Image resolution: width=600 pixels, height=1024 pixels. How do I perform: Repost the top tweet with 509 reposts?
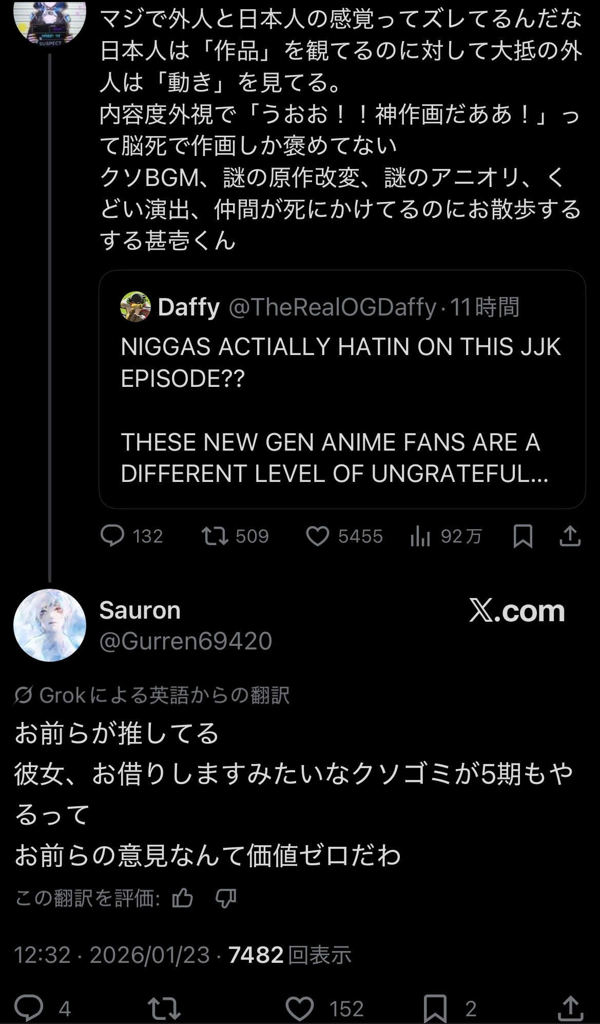[x=215, y=536]
